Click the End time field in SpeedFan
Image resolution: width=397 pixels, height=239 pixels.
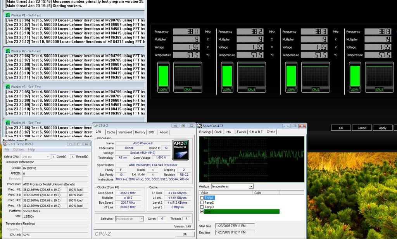tap(235, 232)
